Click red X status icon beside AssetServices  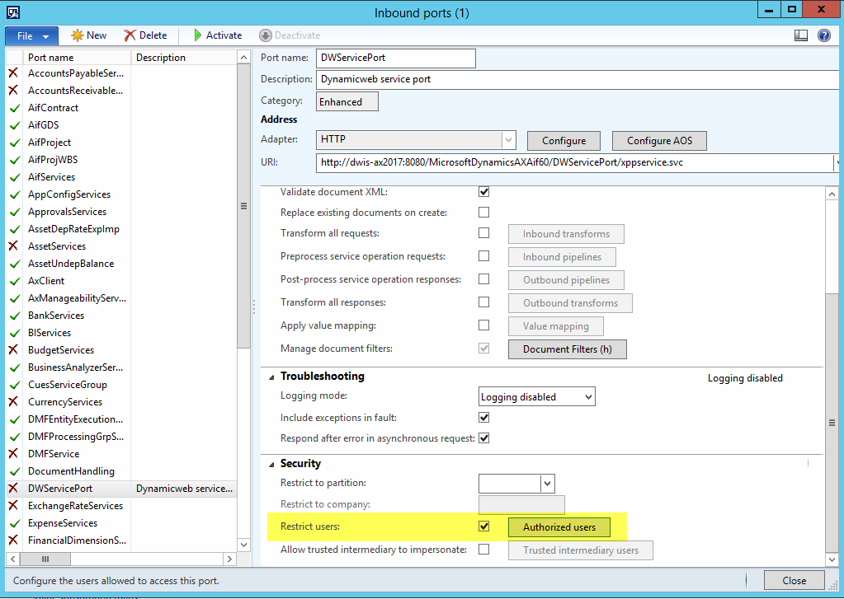(14, 246)
